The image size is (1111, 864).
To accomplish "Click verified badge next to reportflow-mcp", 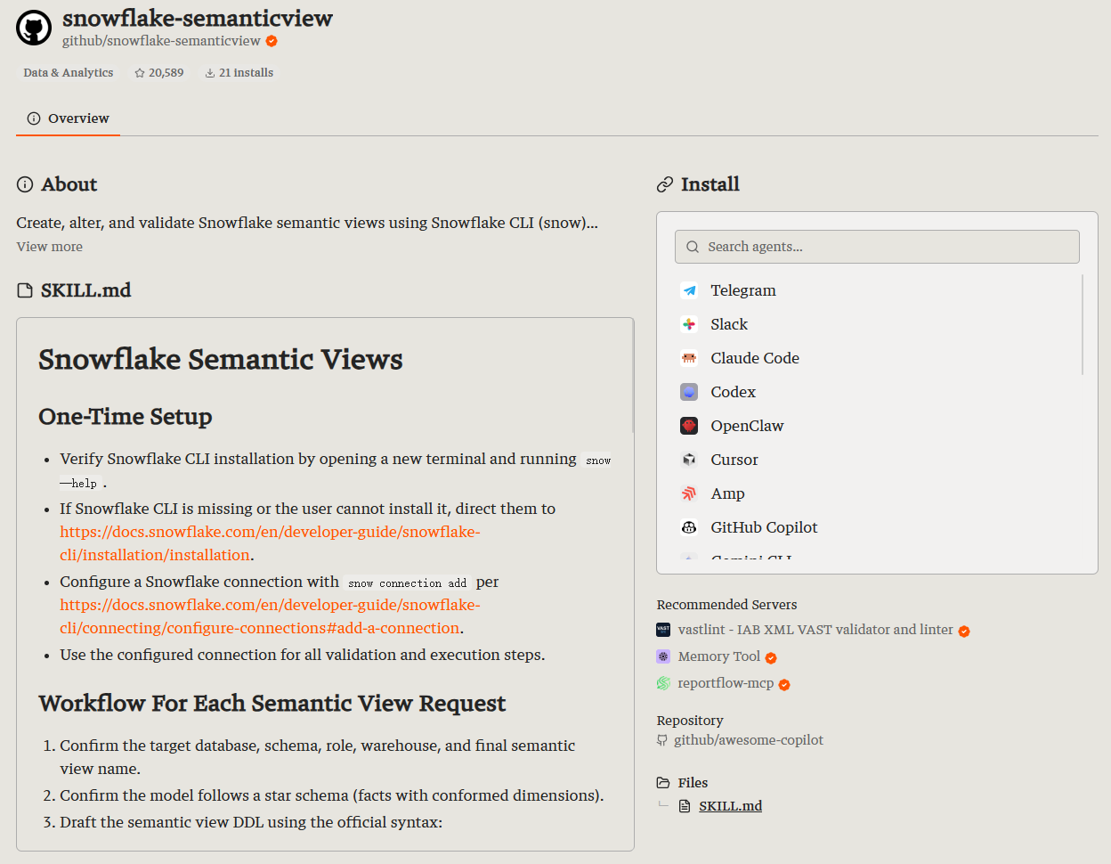I will (784, 684).
